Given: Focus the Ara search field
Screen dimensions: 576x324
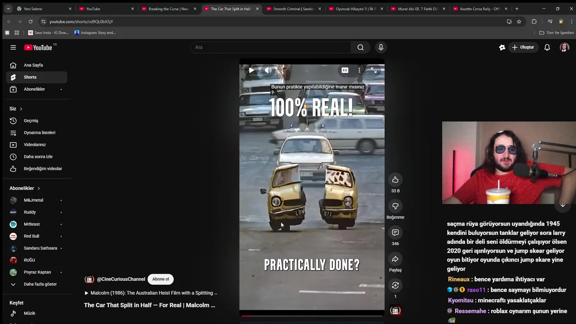Looking at the screenshot, I should (x=272, y=47).
